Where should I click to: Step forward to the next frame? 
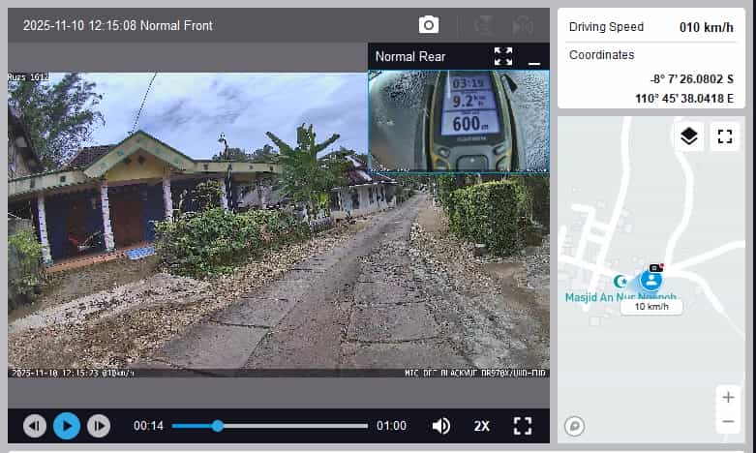tap(99, 426)
